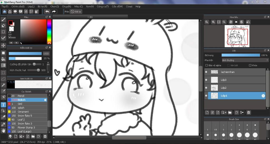Create a new layer with page icon

click(x=207, y=113)
